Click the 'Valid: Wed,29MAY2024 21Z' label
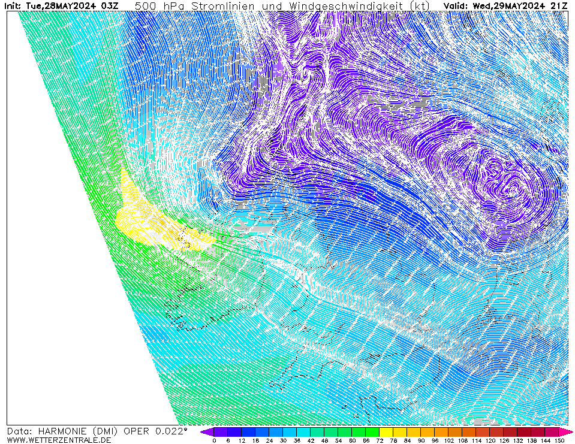Viewport: 575px width, 444px height. pos(506,6)
